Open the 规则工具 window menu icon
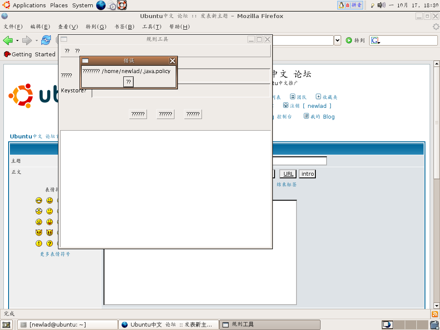The image size is (440, 330). [64, 39]
